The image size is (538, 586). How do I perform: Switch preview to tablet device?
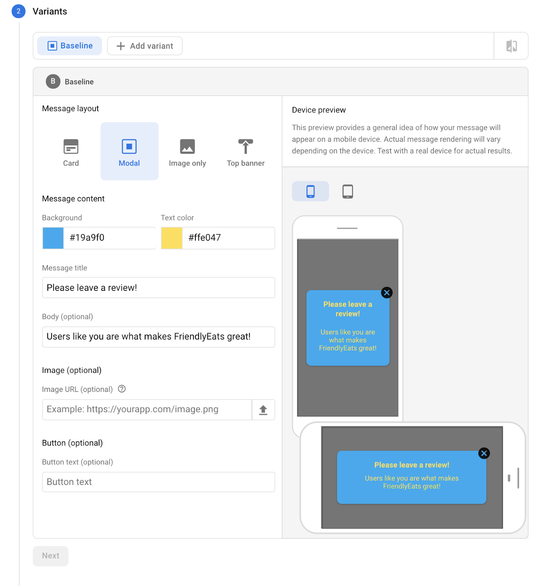(347, 191)
